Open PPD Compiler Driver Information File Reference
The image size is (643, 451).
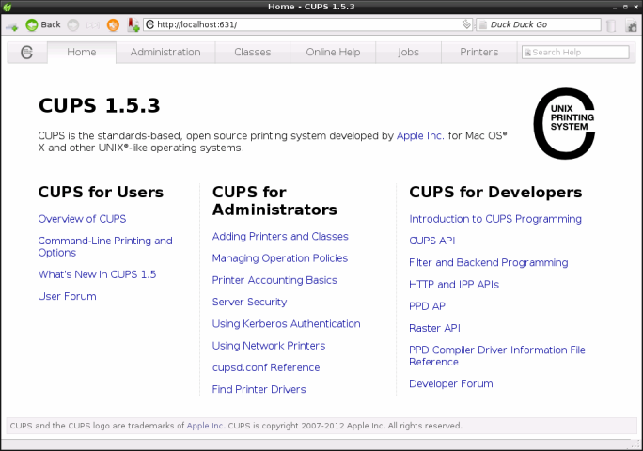click(497, 356)
